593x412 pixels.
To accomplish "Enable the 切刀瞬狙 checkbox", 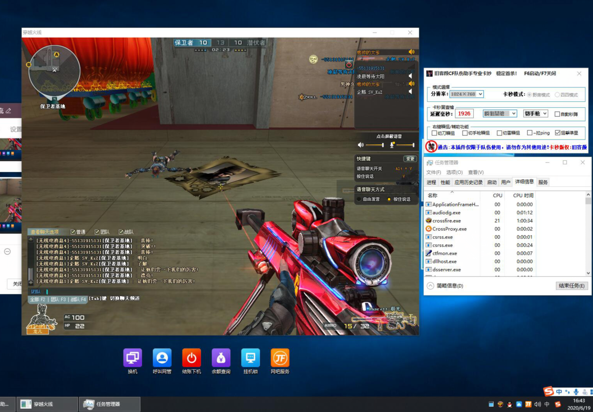I will click(434, 133).
